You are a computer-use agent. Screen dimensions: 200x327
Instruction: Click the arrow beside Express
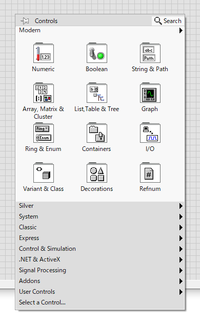tap(181, 238)
